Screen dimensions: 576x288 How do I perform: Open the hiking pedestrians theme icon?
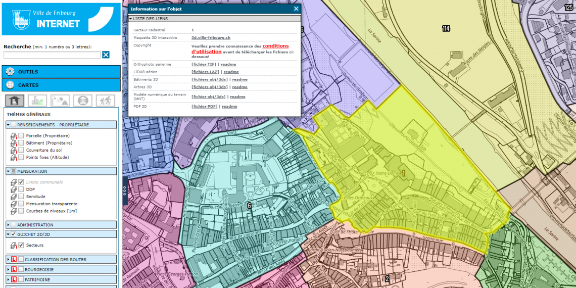point(105,100)
